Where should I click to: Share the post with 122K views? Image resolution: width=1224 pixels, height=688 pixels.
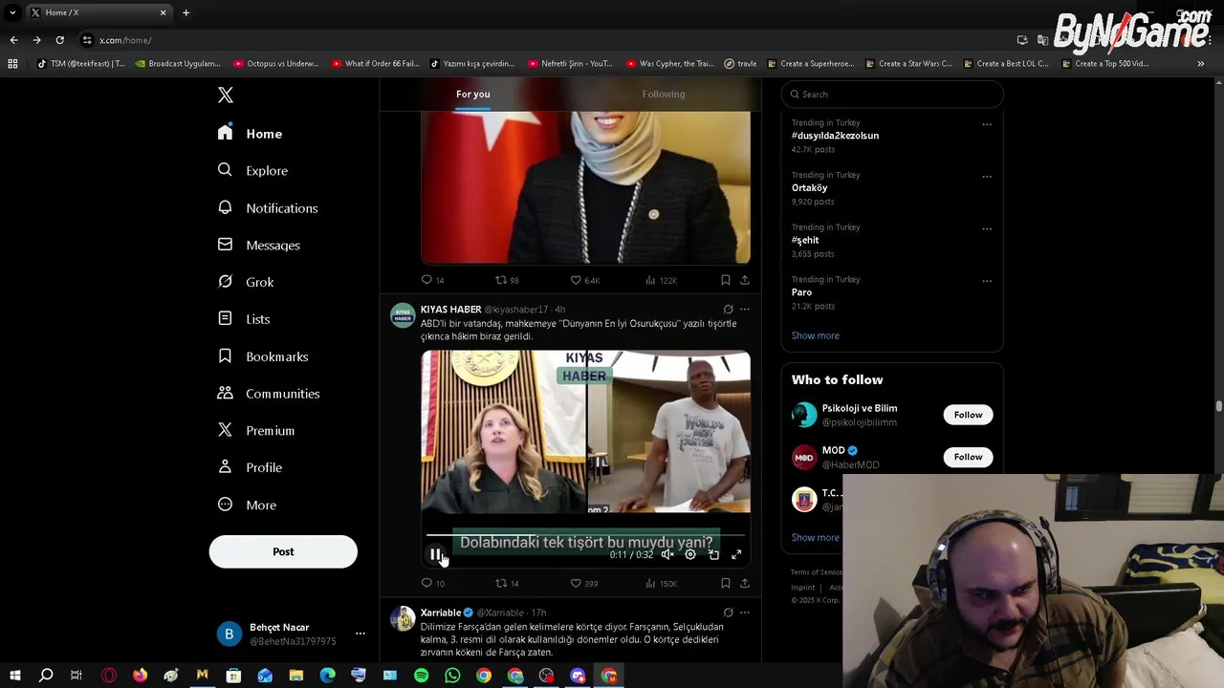coord(745,280)
